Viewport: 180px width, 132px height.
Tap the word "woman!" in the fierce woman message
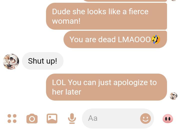(x=66, y=21)
